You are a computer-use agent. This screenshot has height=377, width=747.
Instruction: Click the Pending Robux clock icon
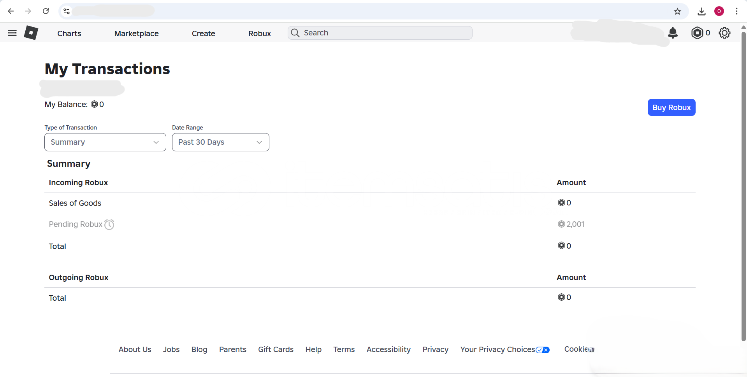click(x=109, y=224)
